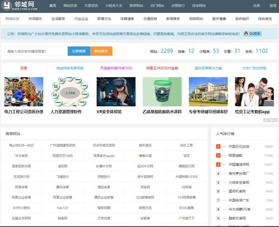Open 国家税务总局 in recommended sites
This screenshot has height=227, width=279.
tap(21, 166)
